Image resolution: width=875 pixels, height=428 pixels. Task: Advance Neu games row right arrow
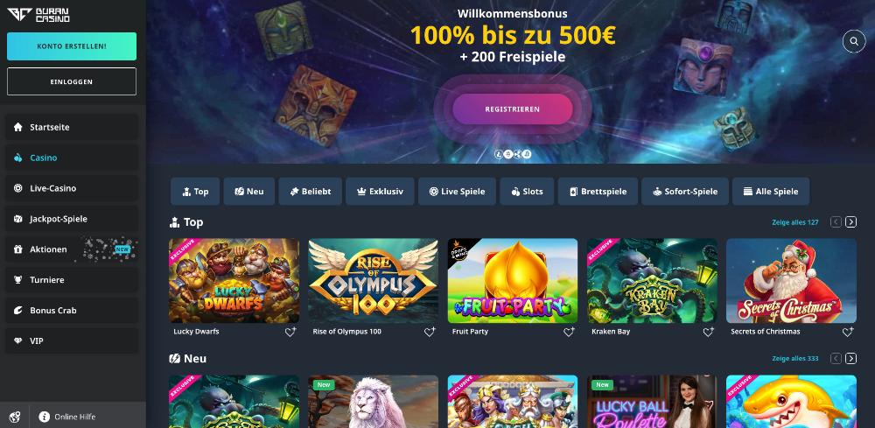[850, 358]
